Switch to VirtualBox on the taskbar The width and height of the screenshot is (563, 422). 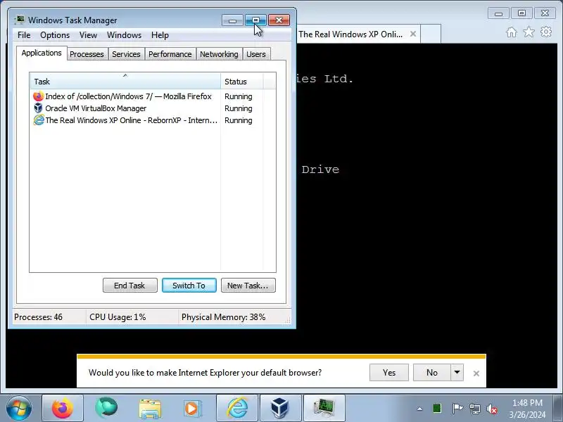click(x=280, y=408)
